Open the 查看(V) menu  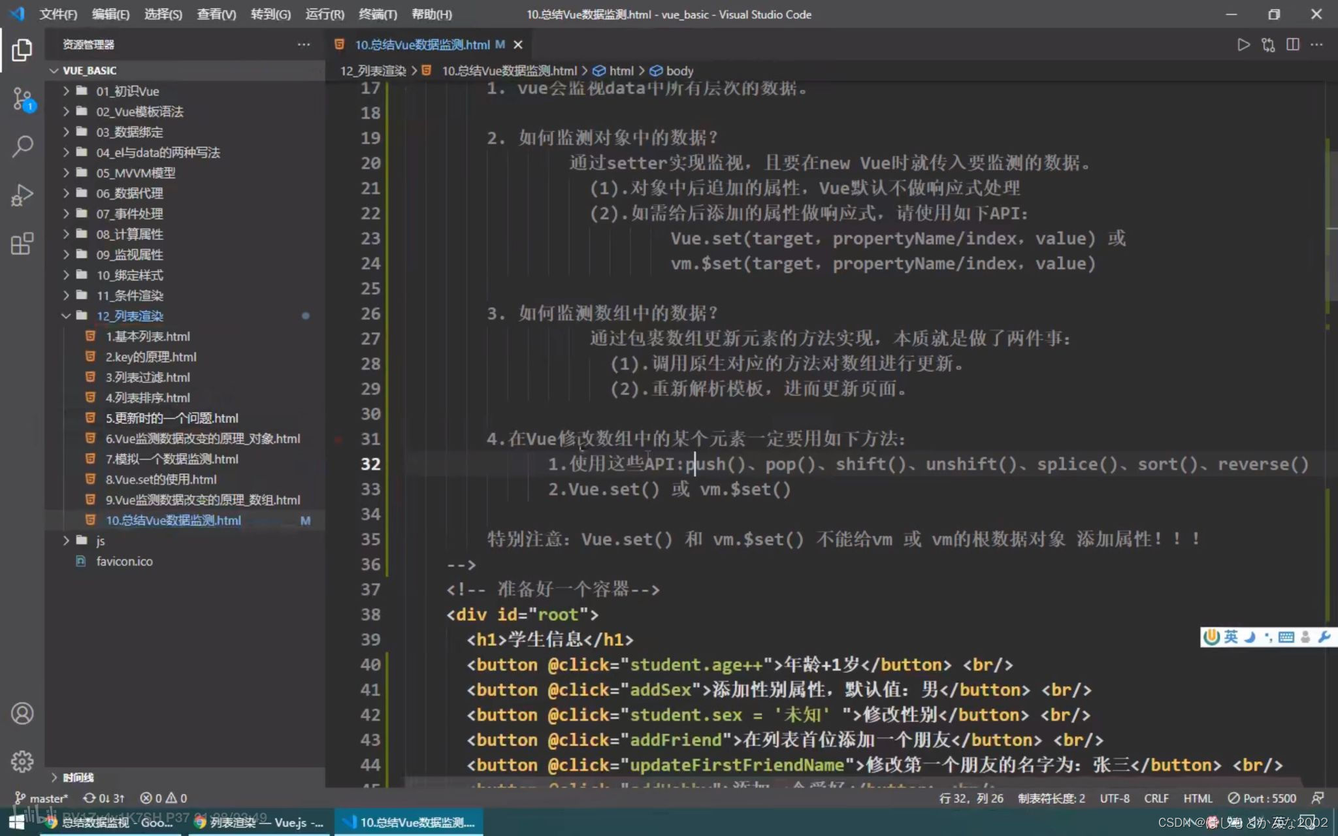coord(216,14)
